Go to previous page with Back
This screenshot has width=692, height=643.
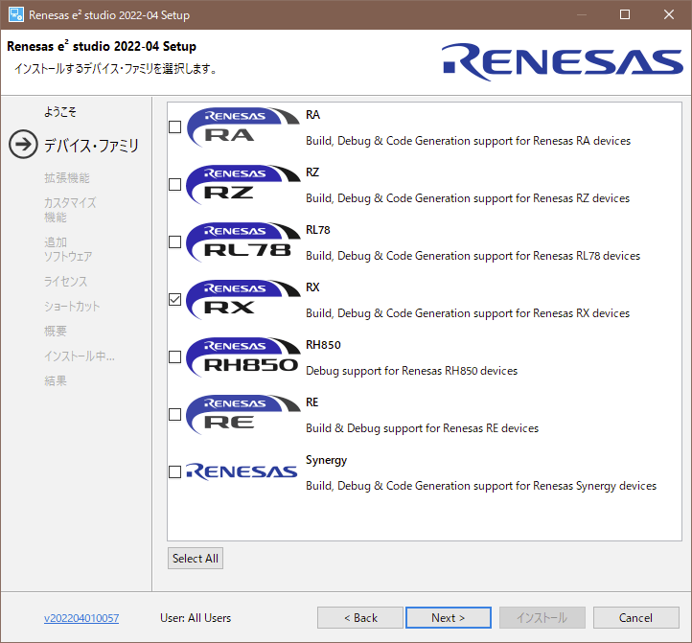click(360, 618)
